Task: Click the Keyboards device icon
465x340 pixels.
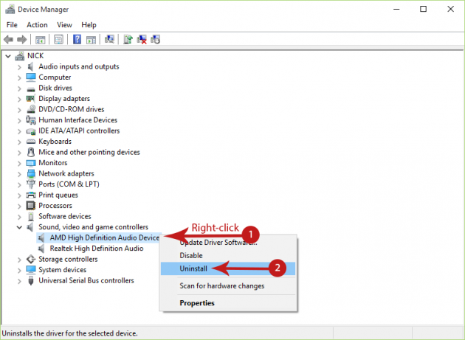Action: pos(31,142)
